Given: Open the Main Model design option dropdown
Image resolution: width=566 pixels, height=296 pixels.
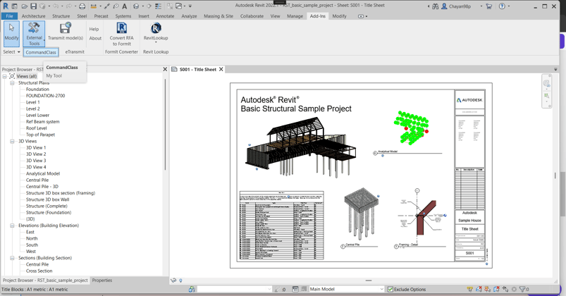Looking at the screenshot, I should point(347,289).
